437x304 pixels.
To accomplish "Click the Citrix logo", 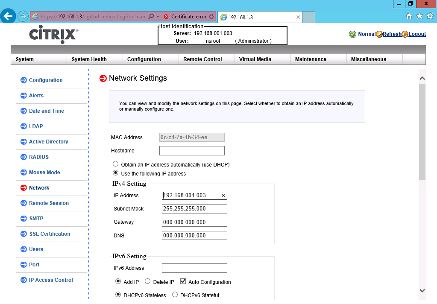I will [54, 34].
